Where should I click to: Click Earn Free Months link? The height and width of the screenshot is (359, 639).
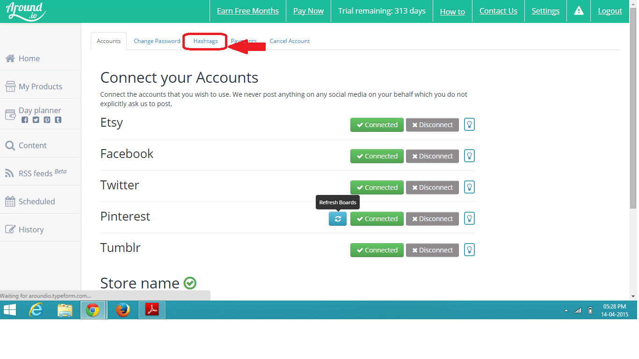(x=248, y=11)
